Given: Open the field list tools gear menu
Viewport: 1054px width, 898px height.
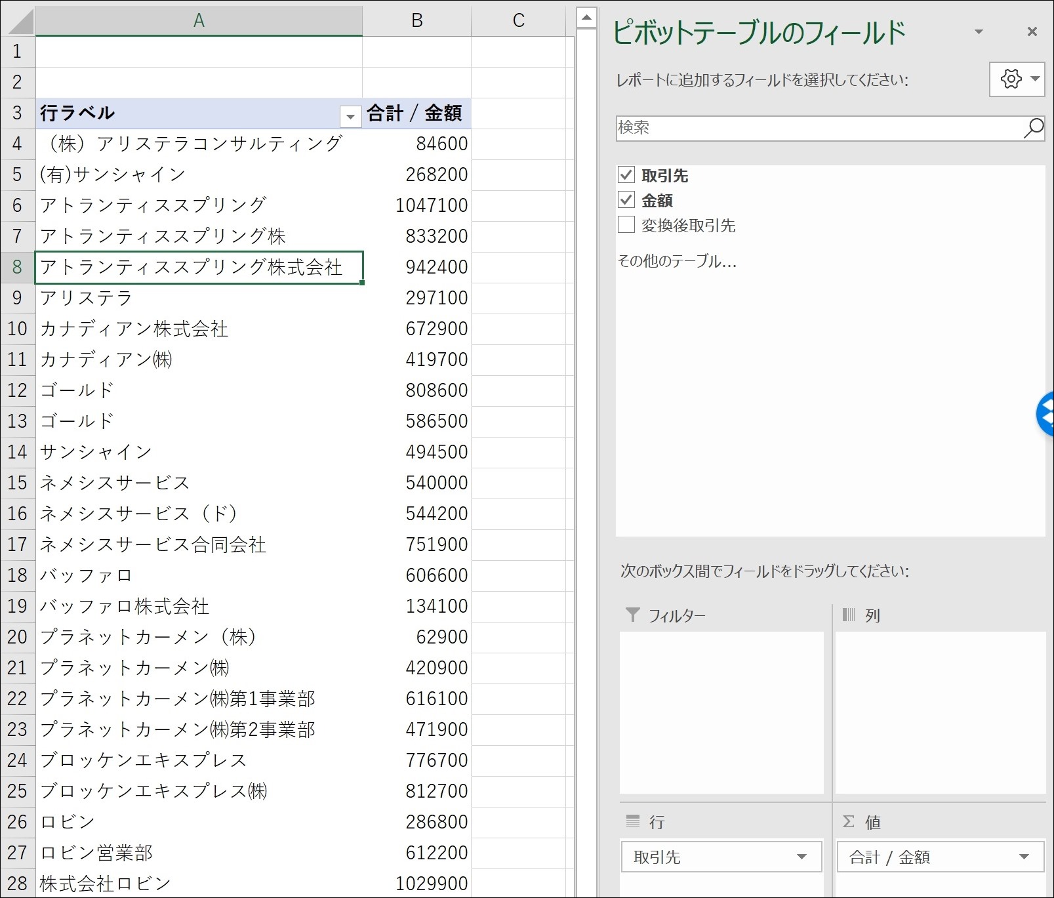Looking at the screenshot, I should (1017, 79).
